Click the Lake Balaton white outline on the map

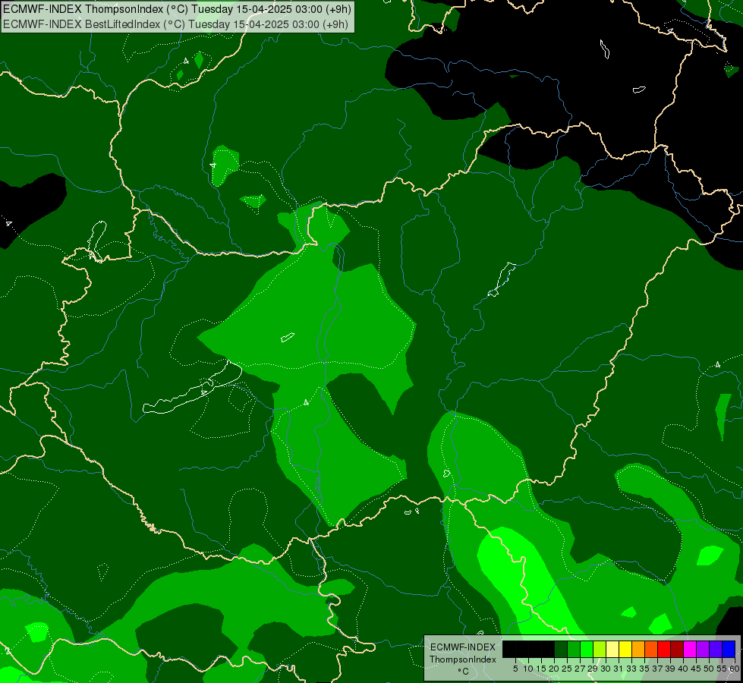192,389
